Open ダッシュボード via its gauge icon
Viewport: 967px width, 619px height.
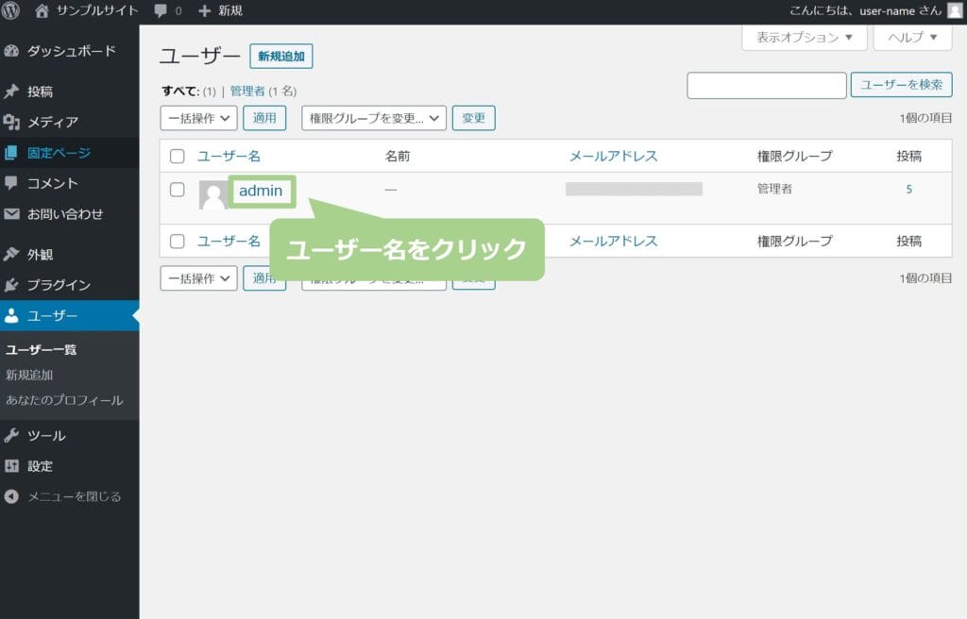coord(12,51)
